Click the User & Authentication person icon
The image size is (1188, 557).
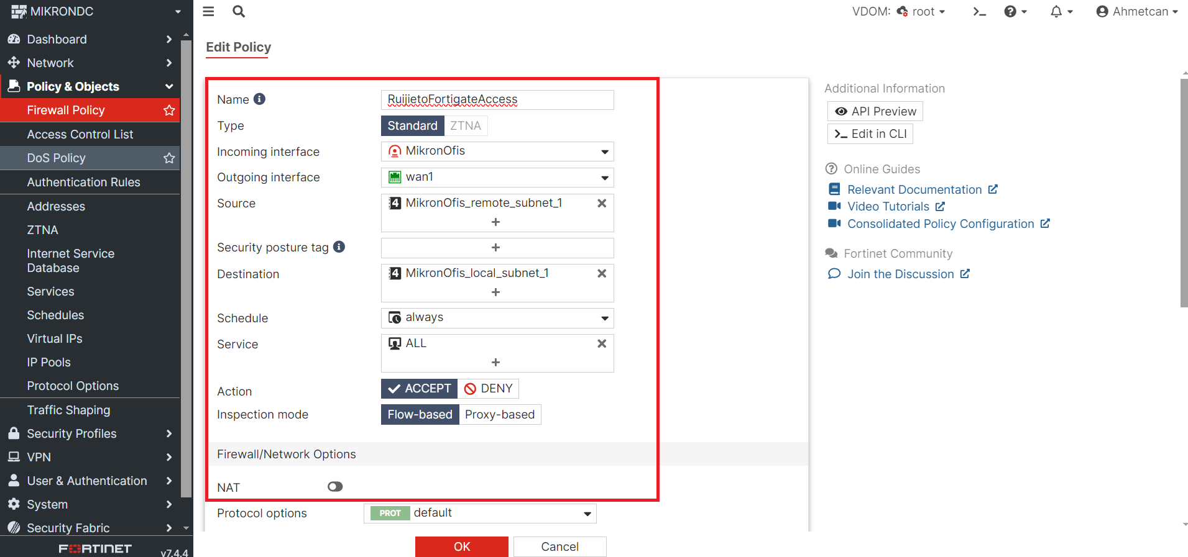[14, 480]
